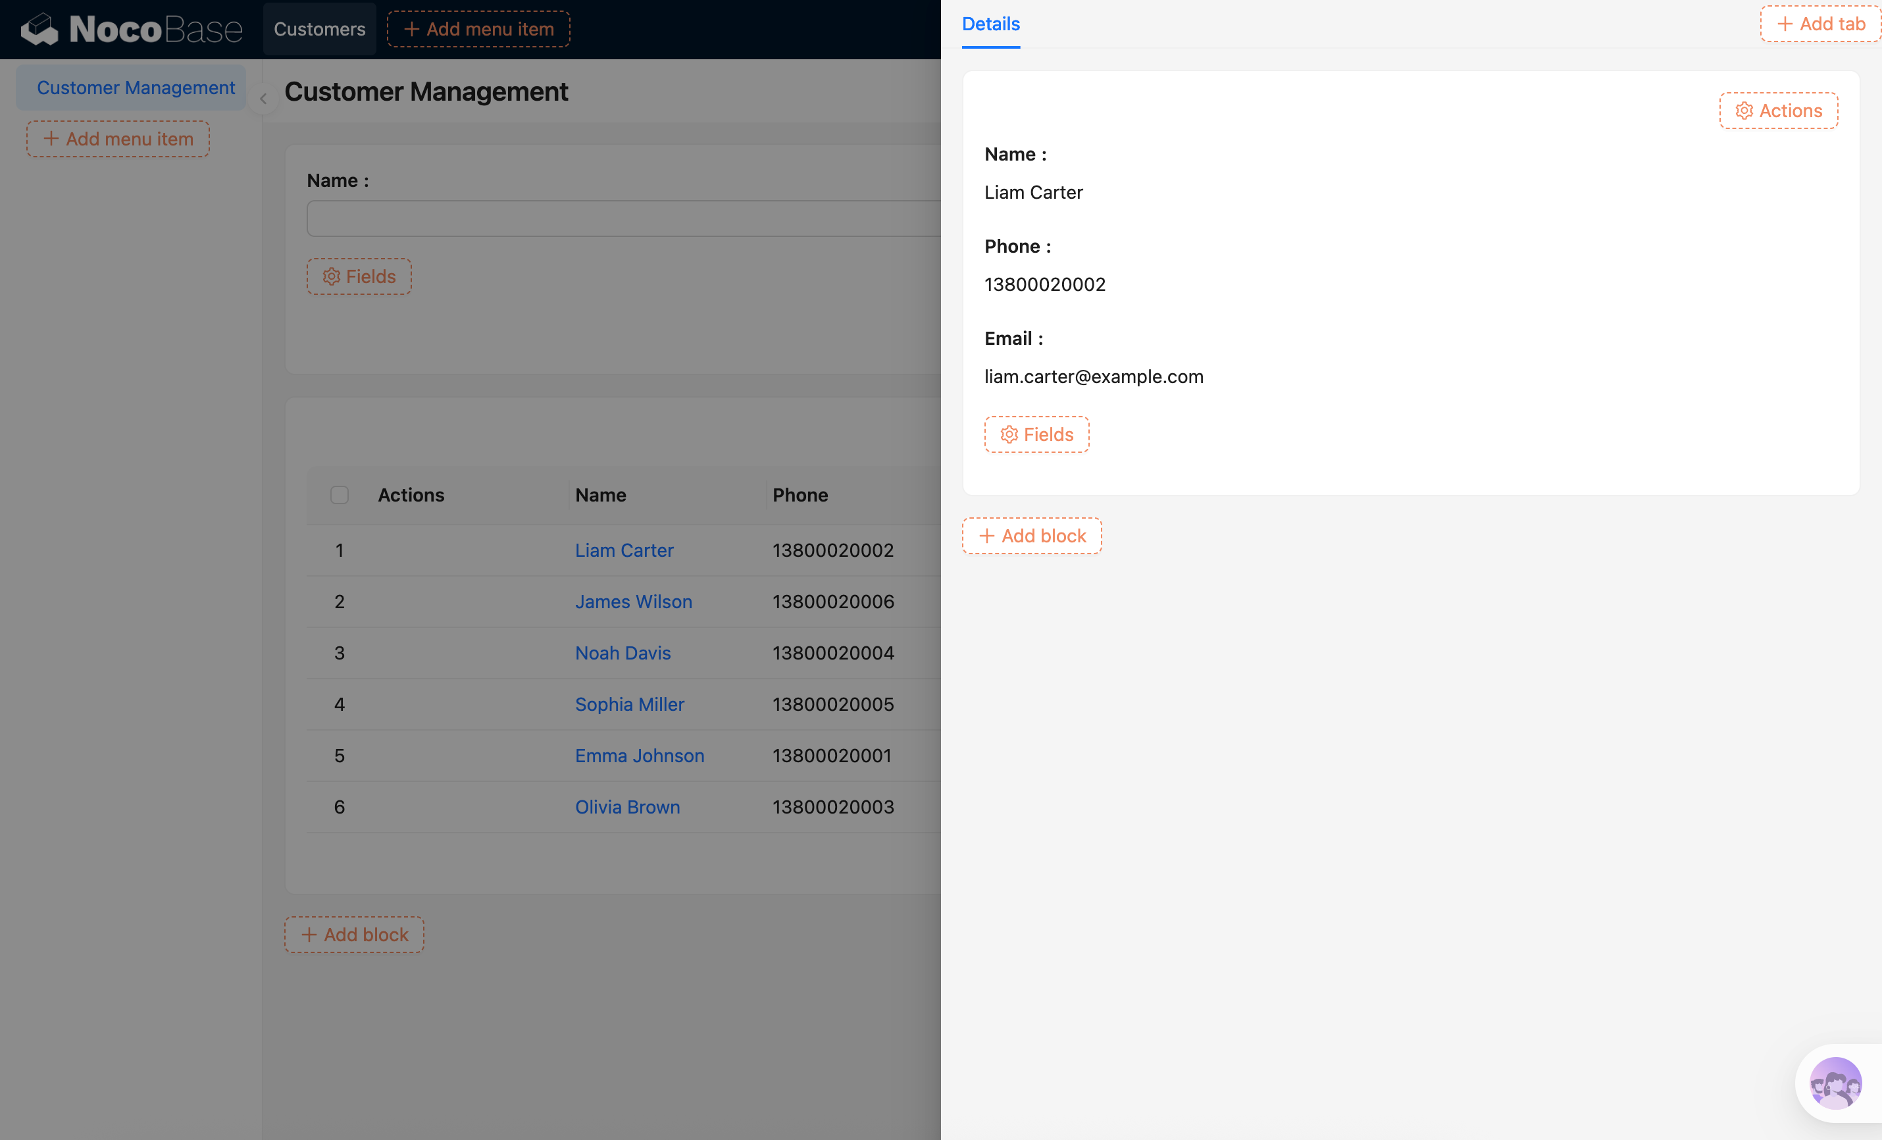
Task: Select row one's checkbox column area
Action: click(339, 550)
